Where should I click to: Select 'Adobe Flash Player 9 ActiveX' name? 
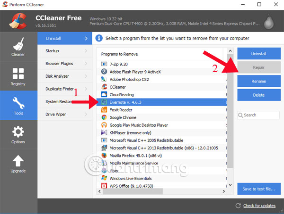135,72
